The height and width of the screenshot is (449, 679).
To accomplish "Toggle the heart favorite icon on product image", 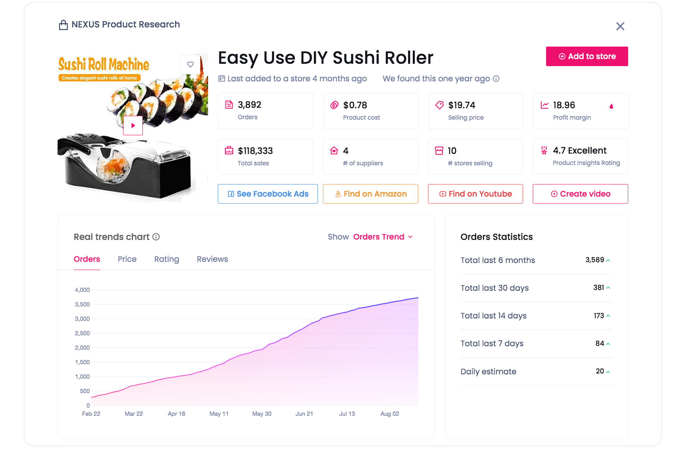I will point(190,64).
